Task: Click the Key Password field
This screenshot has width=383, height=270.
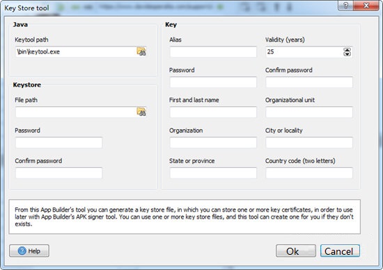Action: click(x=213, y=82)
